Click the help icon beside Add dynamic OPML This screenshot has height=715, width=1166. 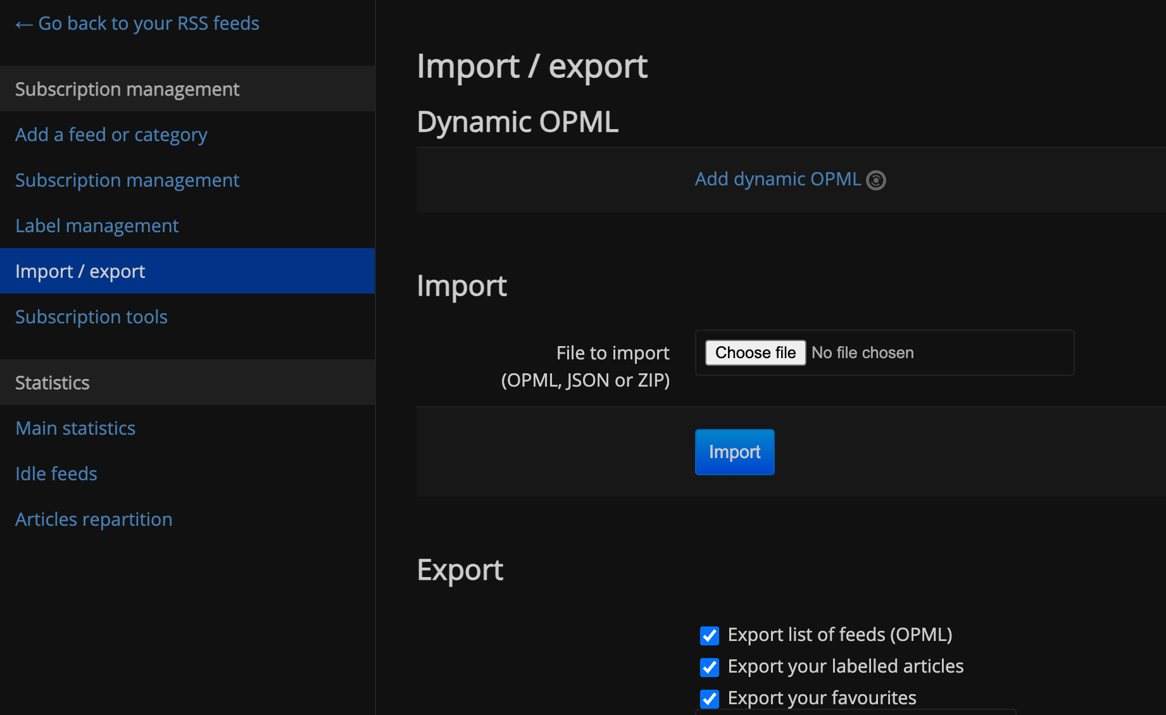(x=875, y=180)
